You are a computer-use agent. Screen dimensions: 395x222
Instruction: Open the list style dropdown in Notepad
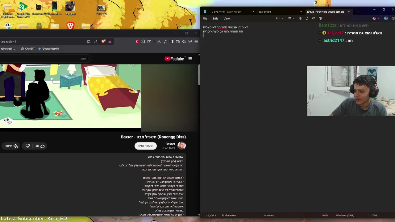[291, 18]
